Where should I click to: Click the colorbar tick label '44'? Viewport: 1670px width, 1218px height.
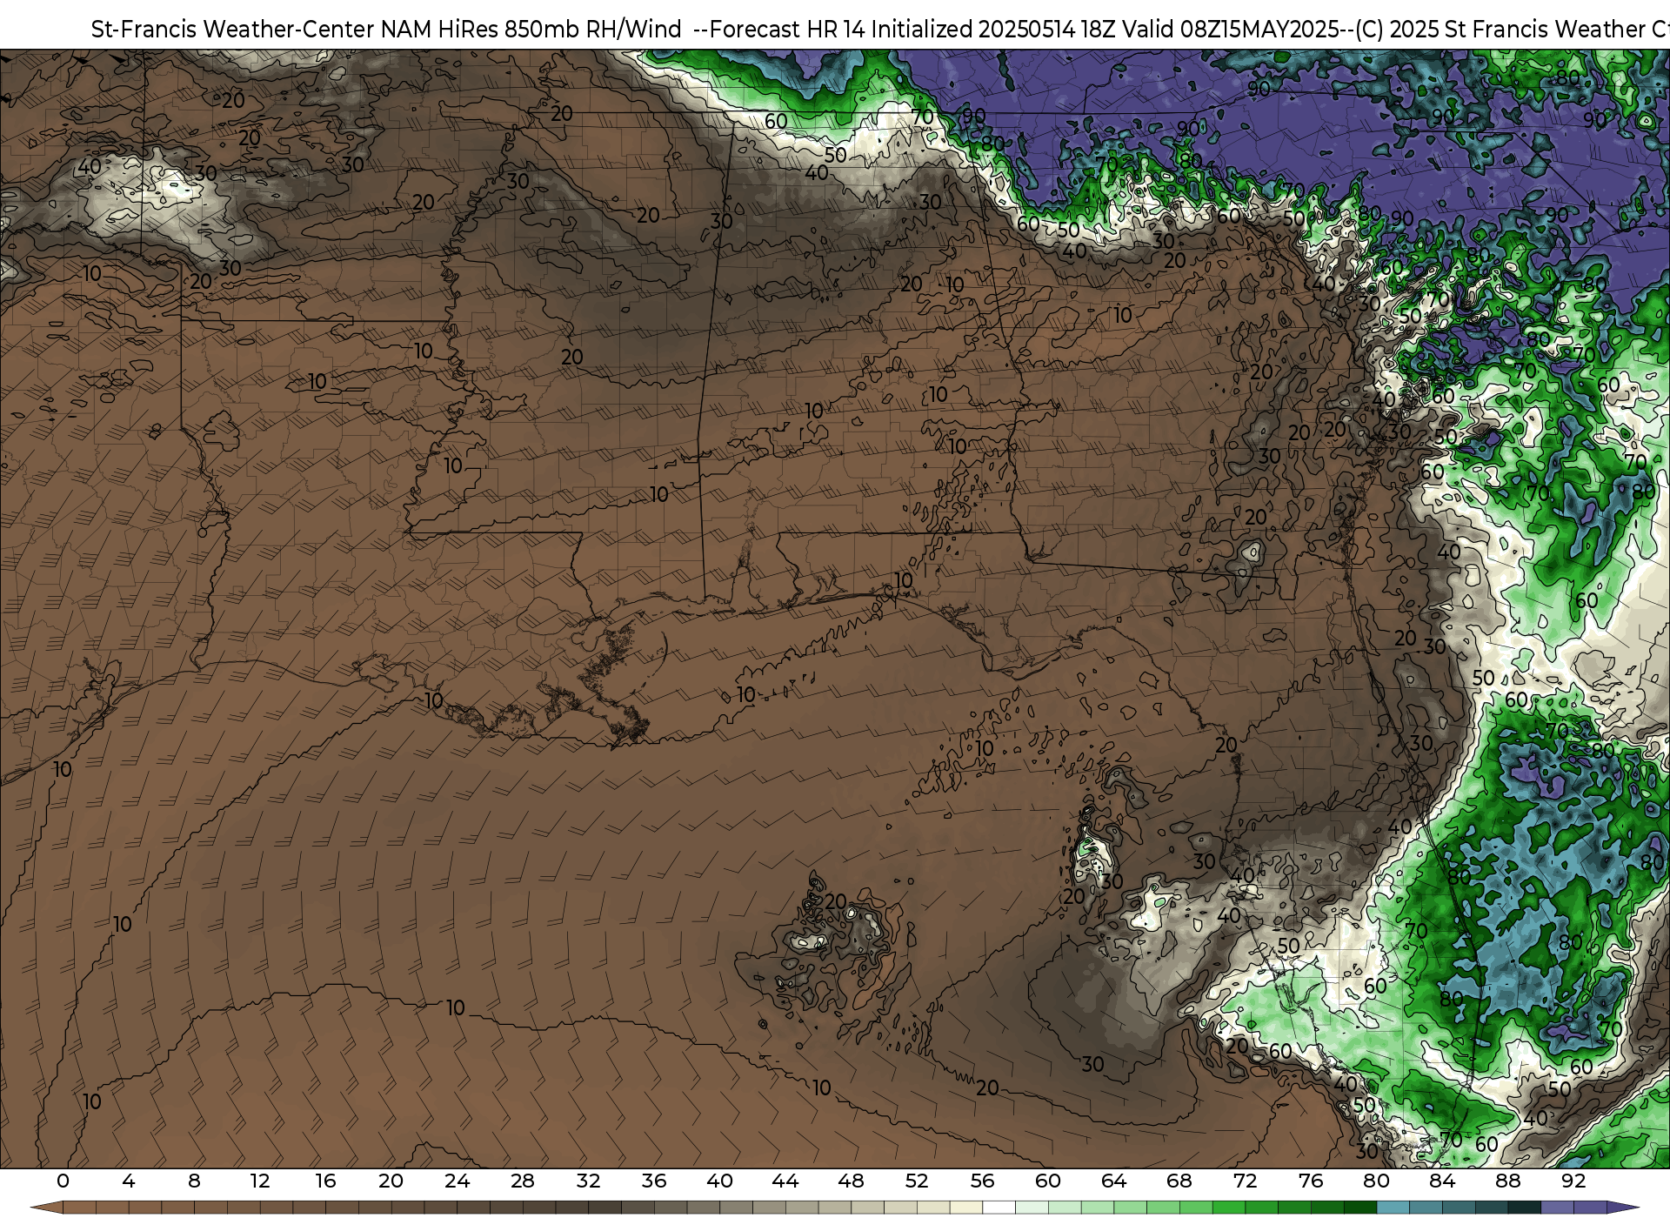tap(785, 1181)
